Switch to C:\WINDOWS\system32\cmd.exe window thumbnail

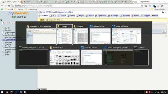click(33, 57)
